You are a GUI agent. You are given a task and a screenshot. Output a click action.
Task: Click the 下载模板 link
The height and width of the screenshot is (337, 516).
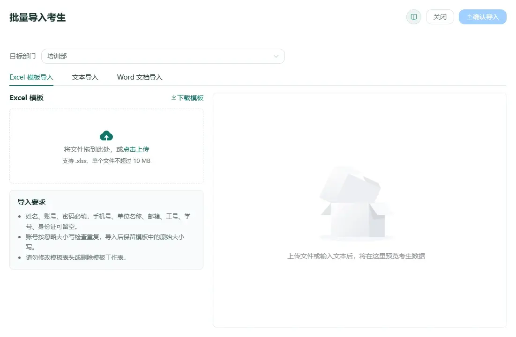187,98
